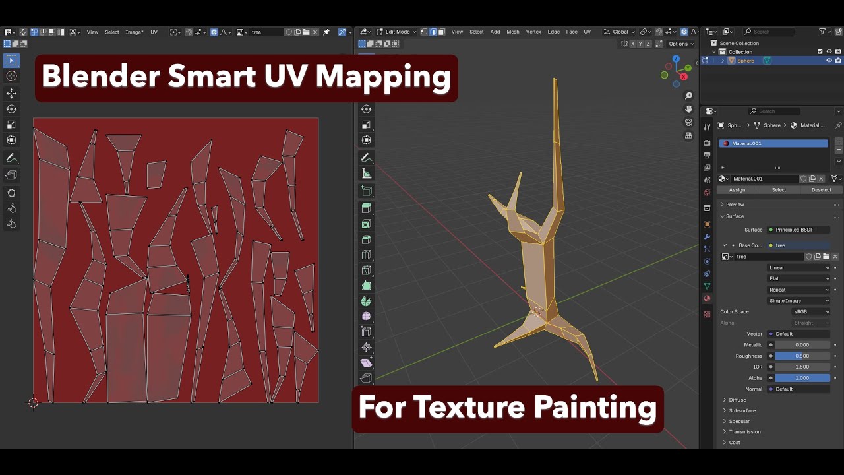Click Select button in material panel
This screenshot has height=475, width=844.
point(779,190)
